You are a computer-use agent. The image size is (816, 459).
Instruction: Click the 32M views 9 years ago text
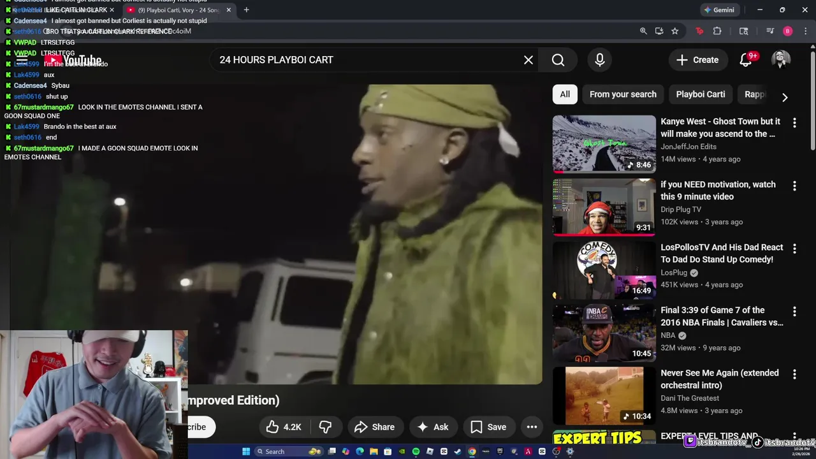(701, 348)
